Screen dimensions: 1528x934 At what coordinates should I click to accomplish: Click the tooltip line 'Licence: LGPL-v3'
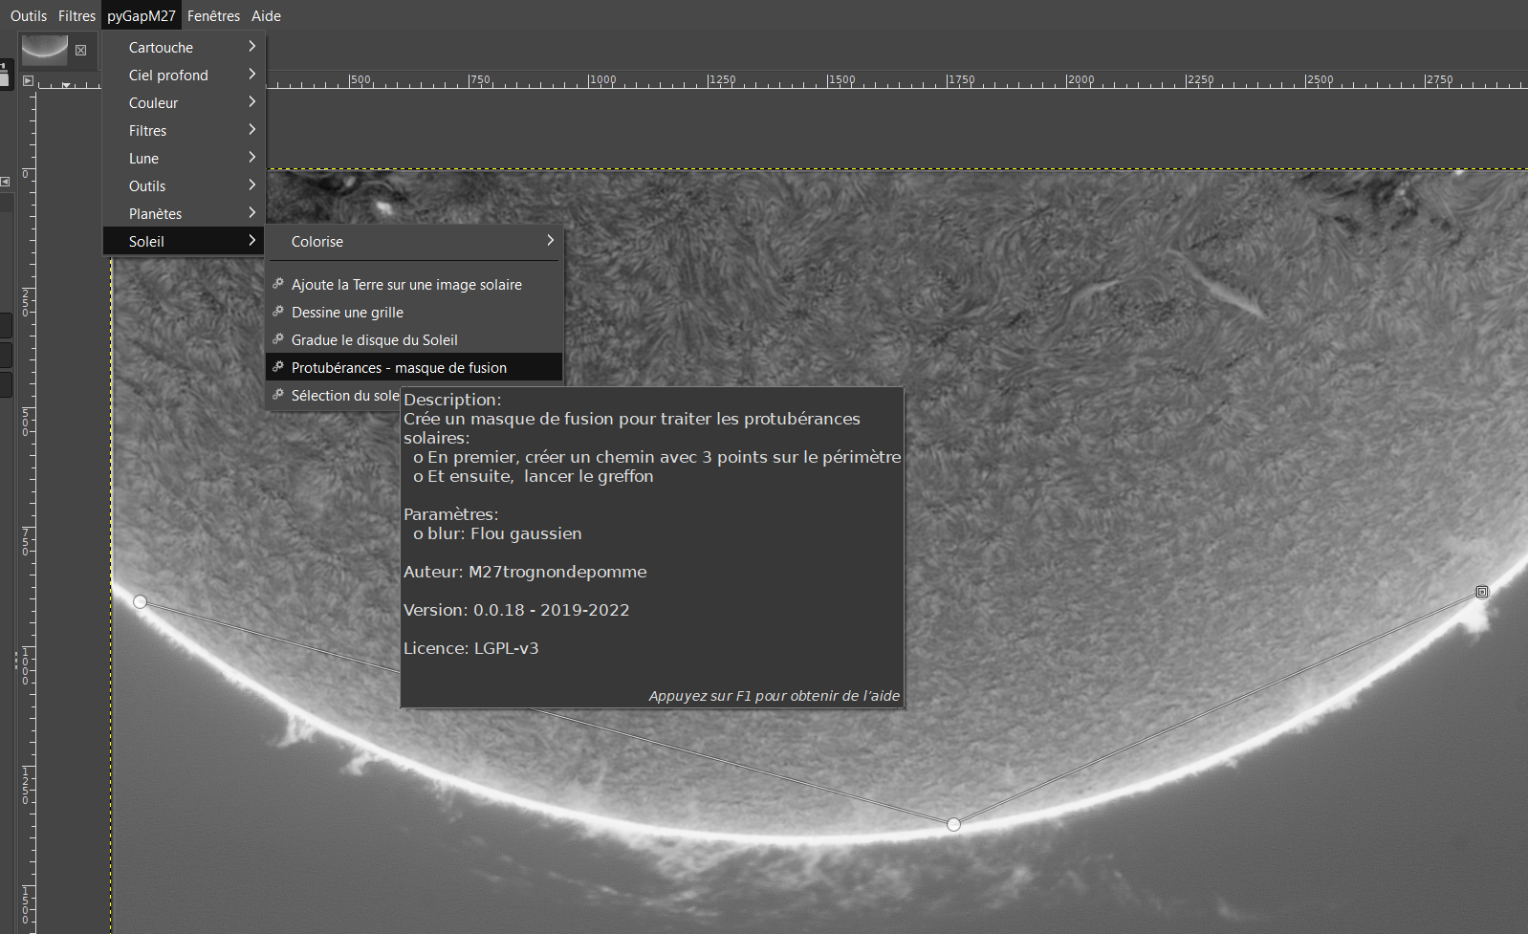coord(470,648)
